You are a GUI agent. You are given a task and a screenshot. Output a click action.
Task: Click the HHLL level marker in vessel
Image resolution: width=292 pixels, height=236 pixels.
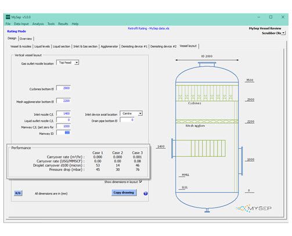pyautogui.click(x=185, y=175)
